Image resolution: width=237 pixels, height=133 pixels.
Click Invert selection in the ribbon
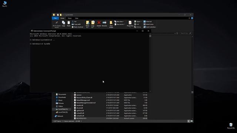[150, 27]
